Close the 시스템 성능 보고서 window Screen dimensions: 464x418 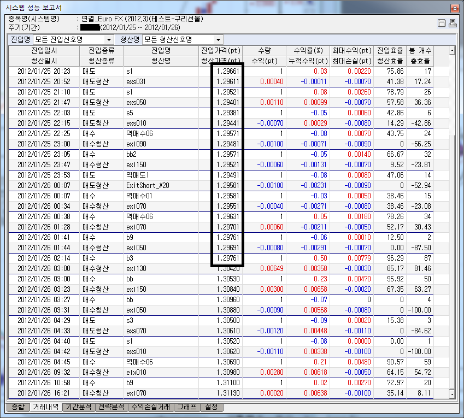point(454,8)
